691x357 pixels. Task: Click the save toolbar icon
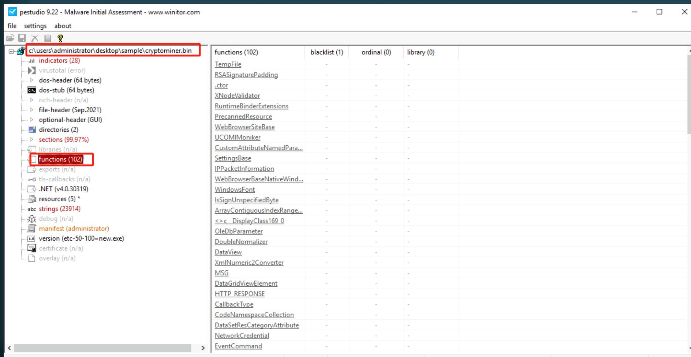22,38
